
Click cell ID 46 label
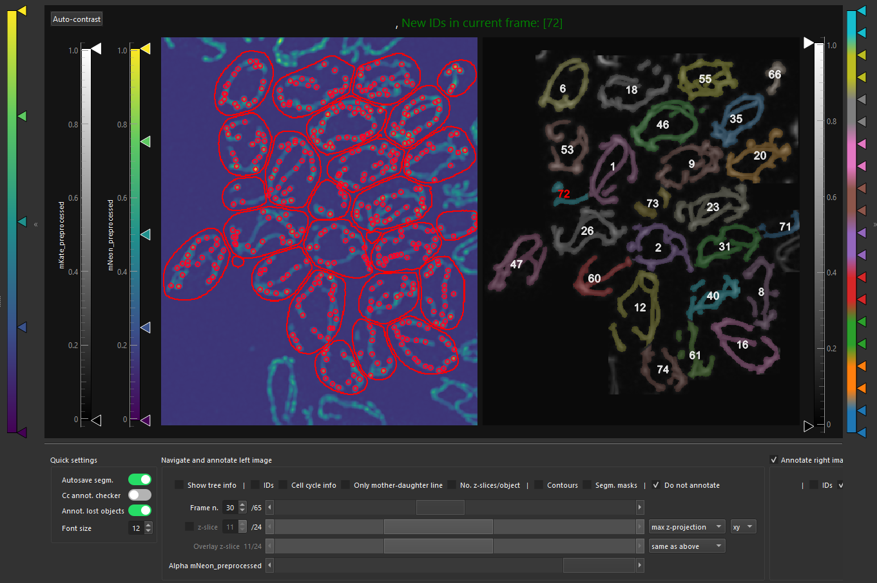662,125
